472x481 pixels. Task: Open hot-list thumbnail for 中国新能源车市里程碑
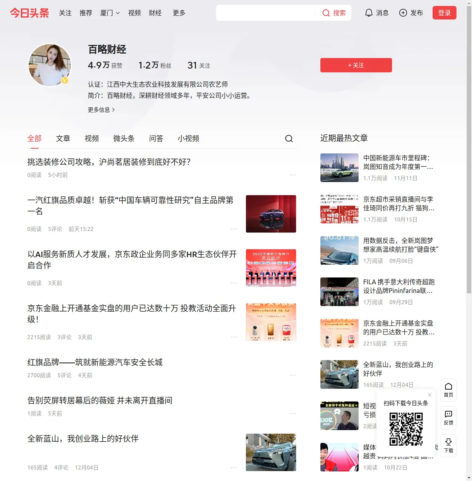[x=339, y=168]
